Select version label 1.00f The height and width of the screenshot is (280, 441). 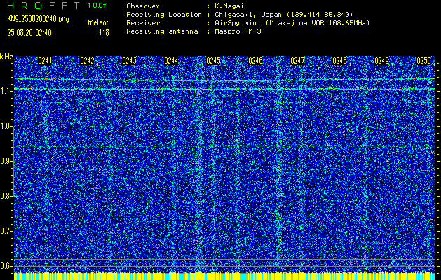pos(97,6)
